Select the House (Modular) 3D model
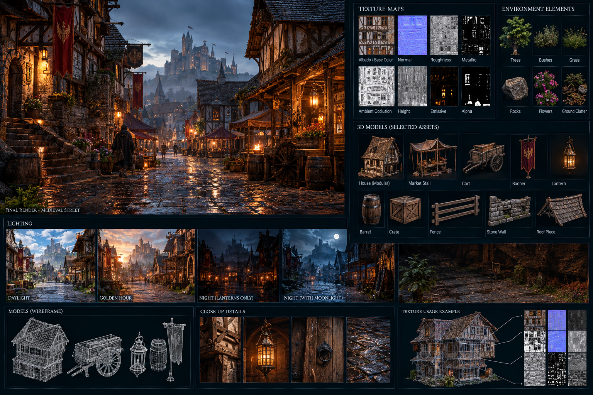The image size is (593, 395). 380,157
